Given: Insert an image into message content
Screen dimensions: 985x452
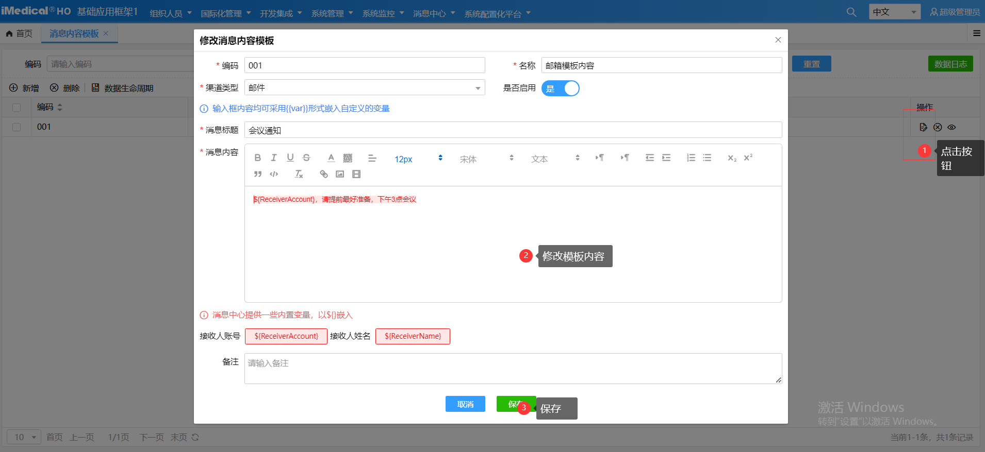Looking at the screenshot, I should (x=340, y=174).
